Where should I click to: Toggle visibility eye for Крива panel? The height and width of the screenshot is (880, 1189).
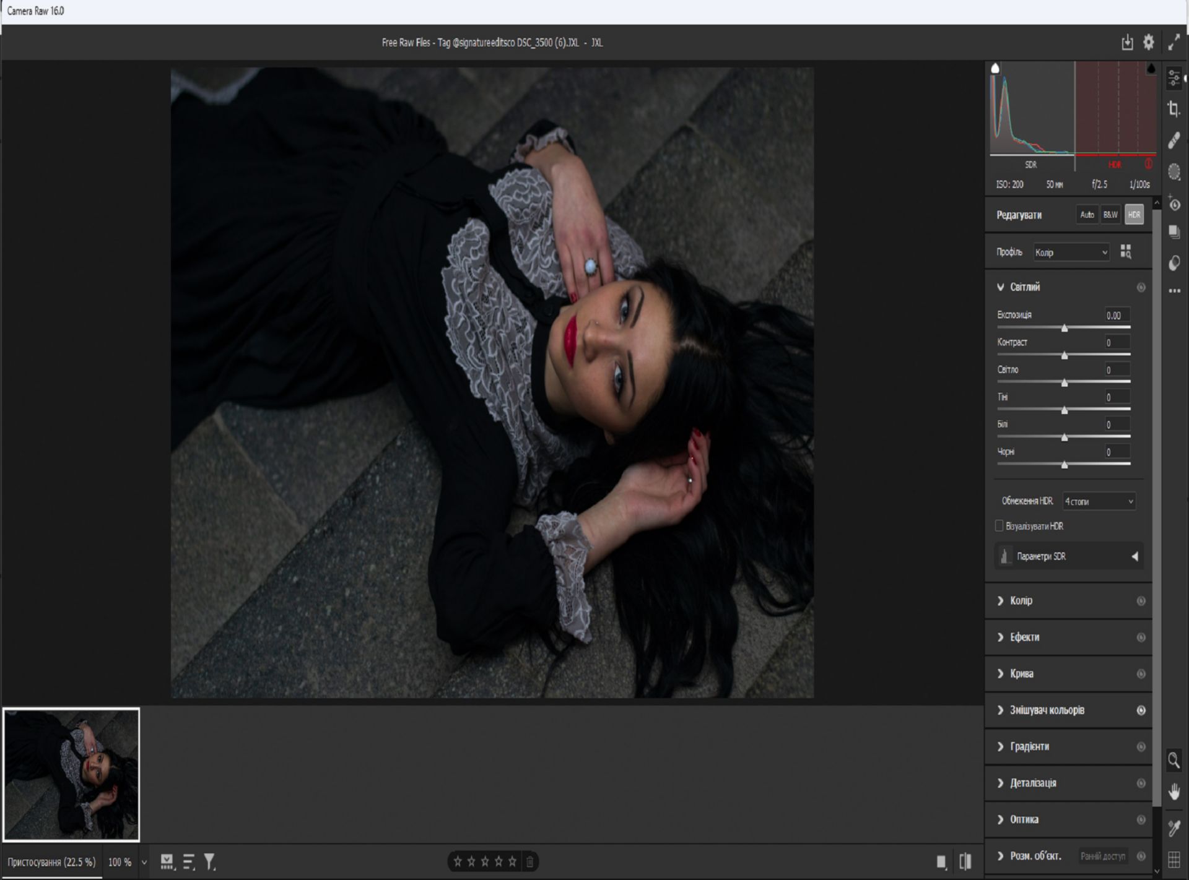1141,674
